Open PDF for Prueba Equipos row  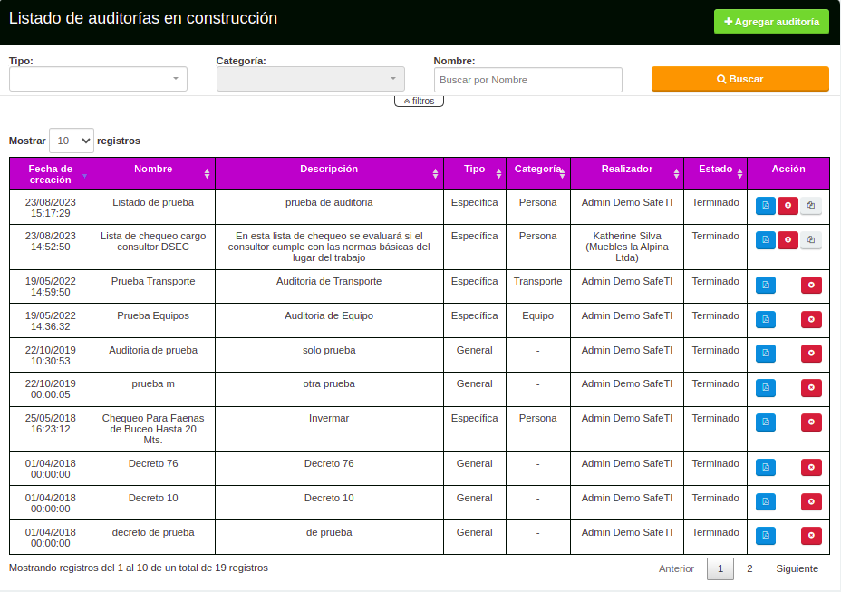766,319
